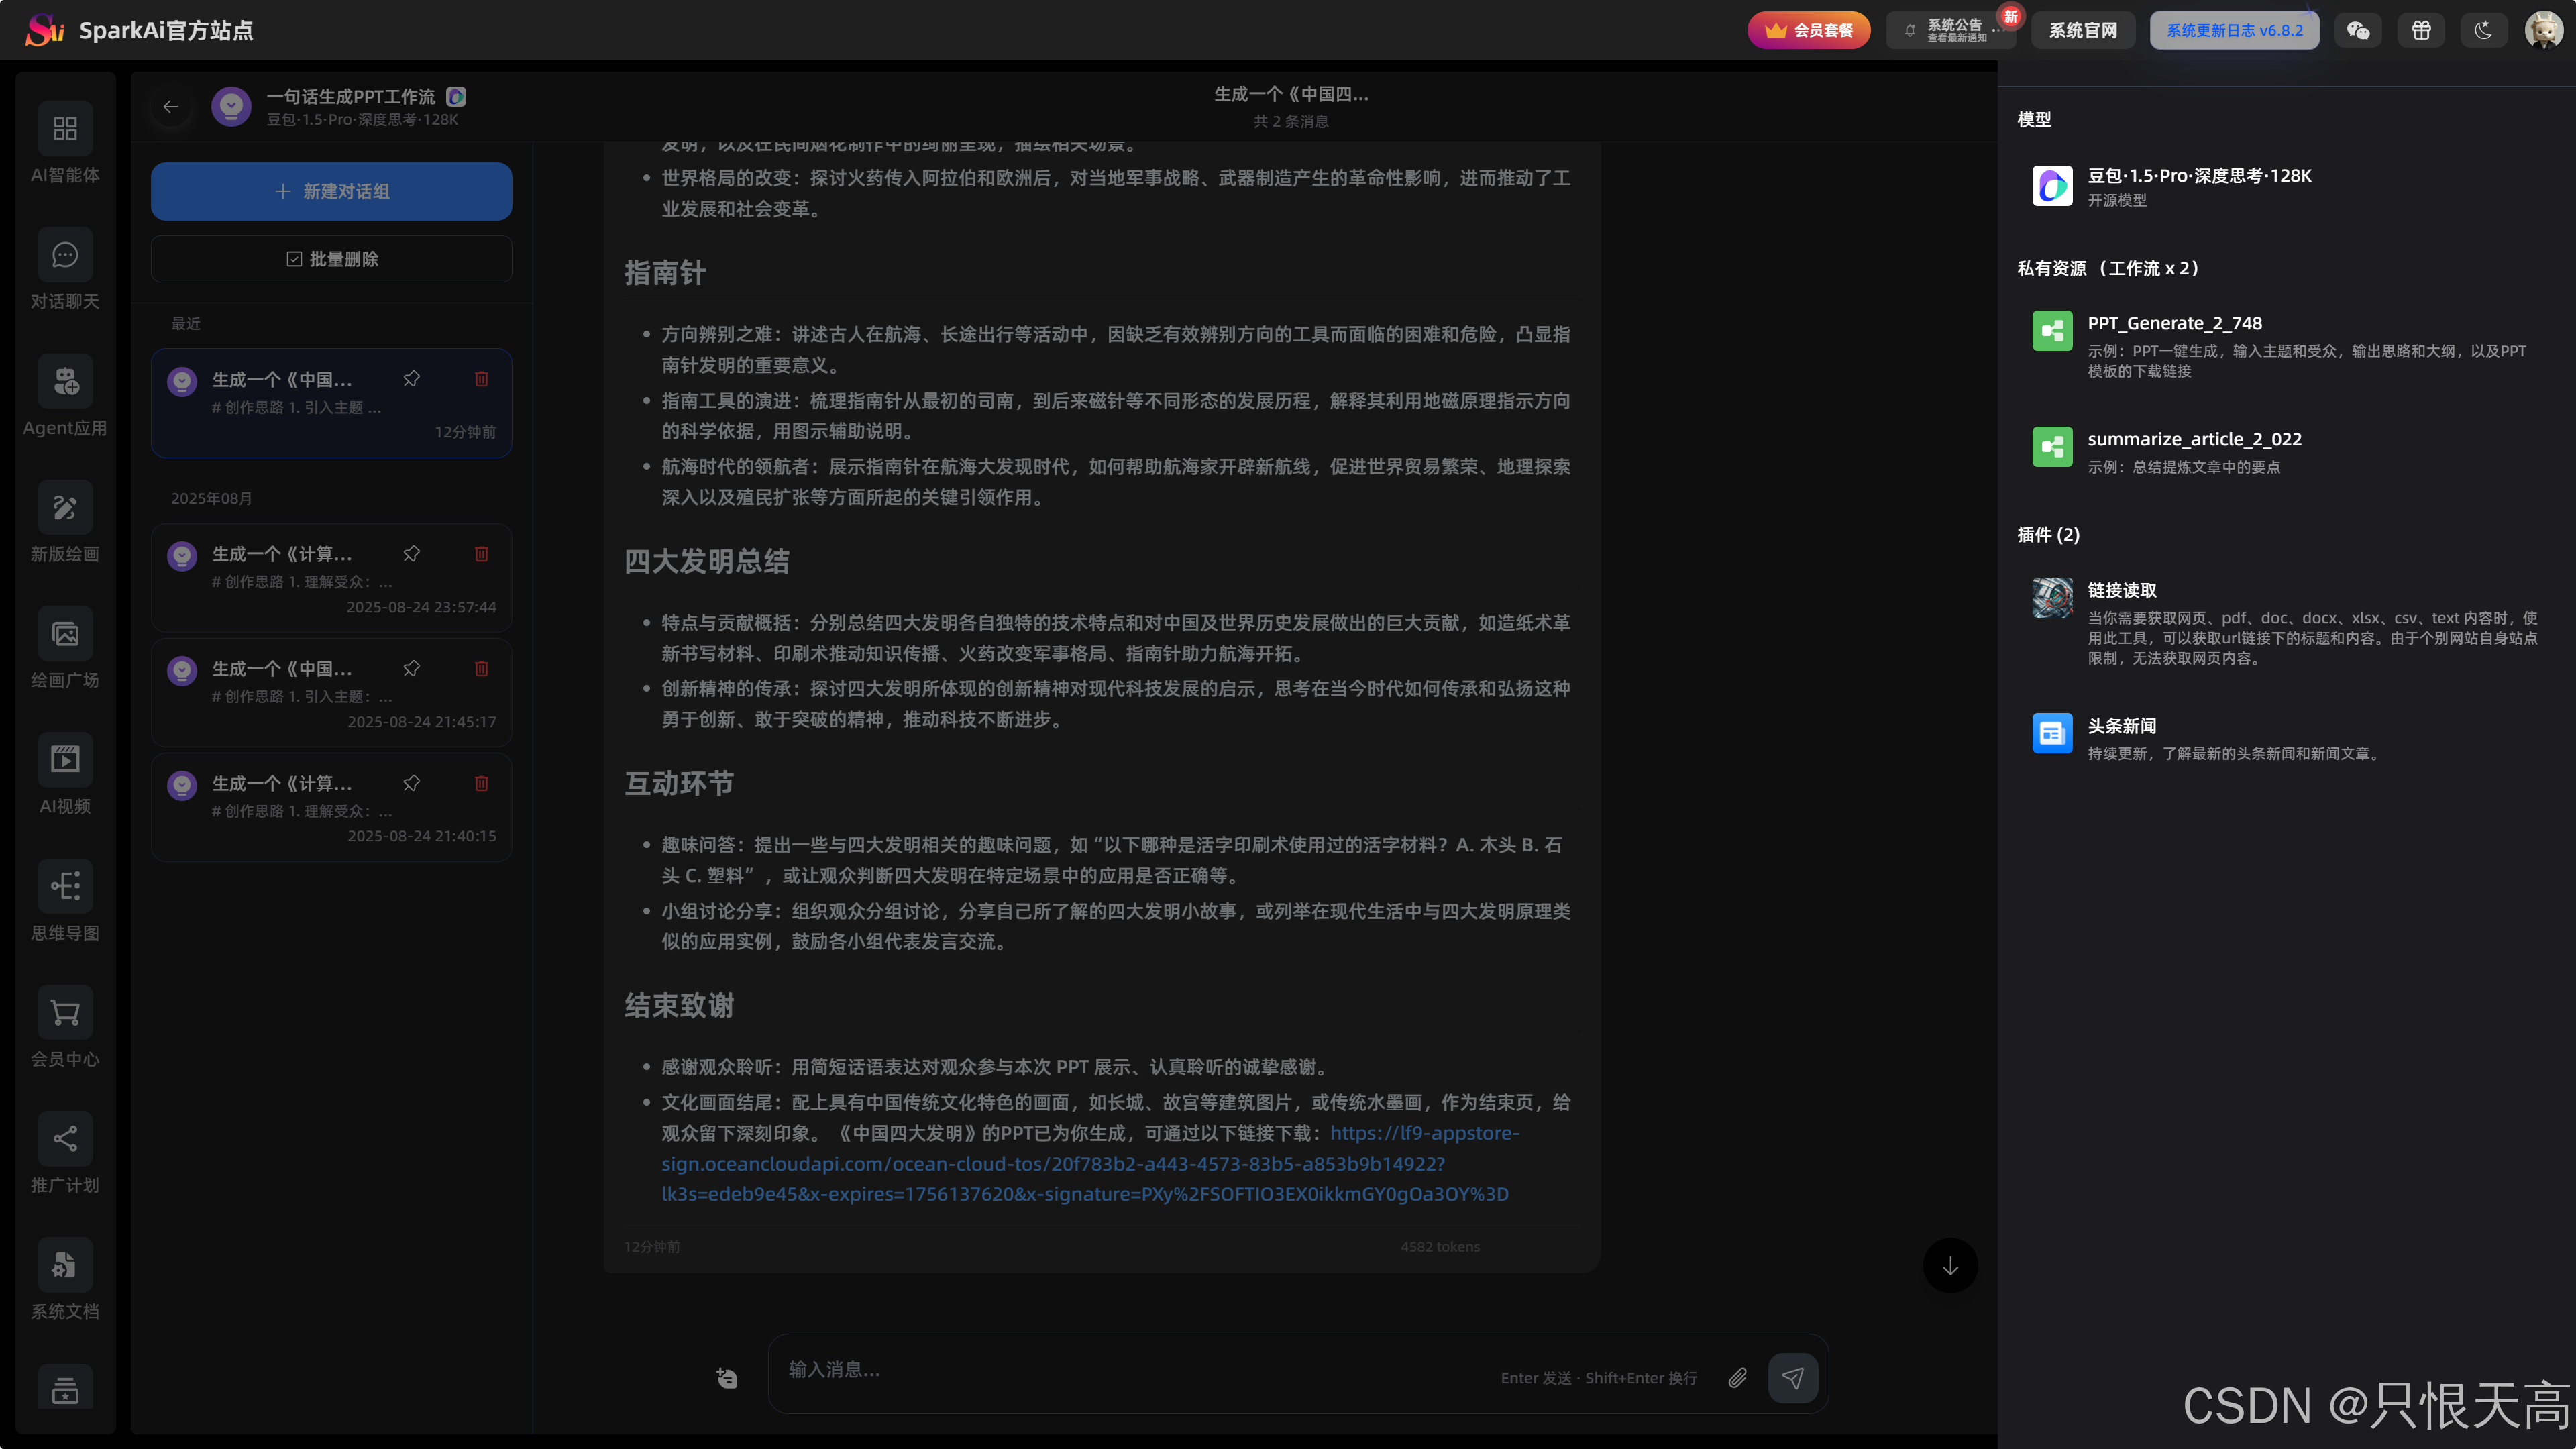Open the conversation 生成一个《中国… from 21:45:17
The width and height of the screenshot is (2576, 1449).
[331, 693]
